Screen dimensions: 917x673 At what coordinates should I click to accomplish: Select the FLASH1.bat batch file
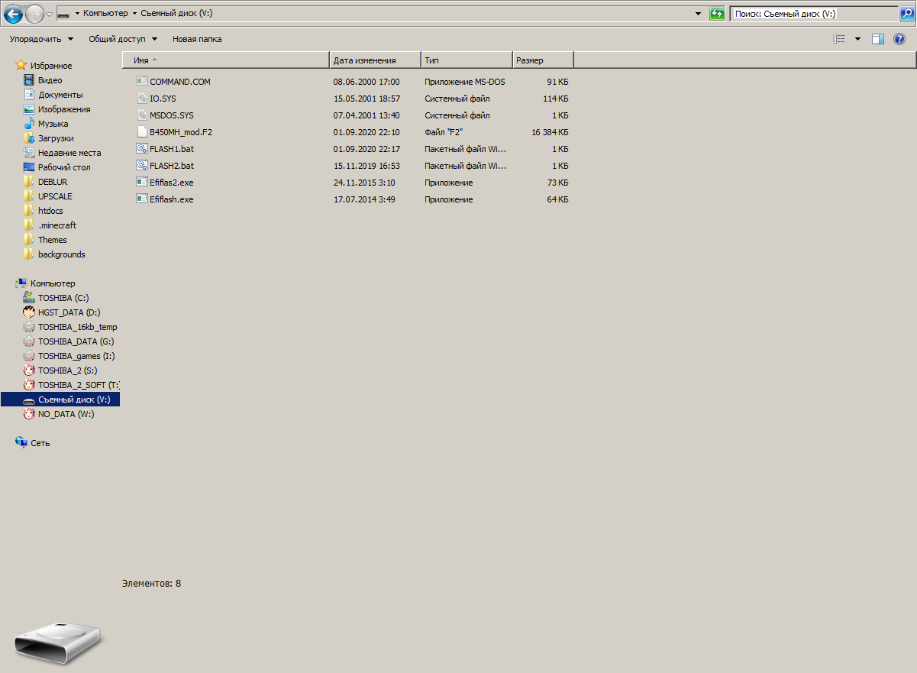point(171,149)
